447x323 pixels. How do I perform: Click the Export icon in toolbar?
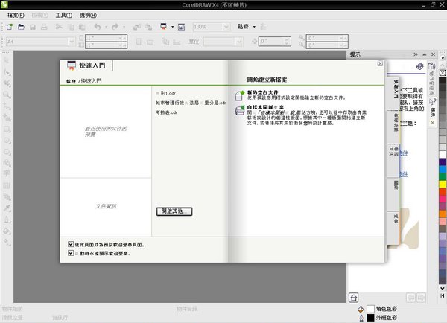click(148, 27)
